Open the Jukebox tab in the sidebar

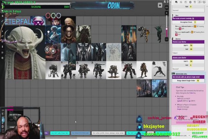click(x=195, y=2)
